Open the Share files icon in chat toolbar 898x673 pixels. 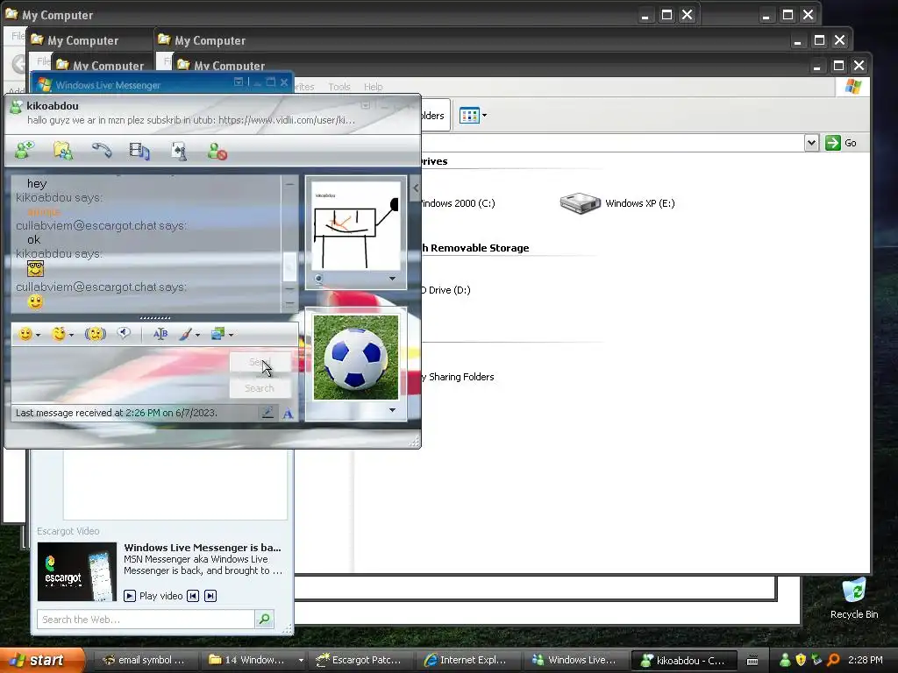tap(63, 151)
